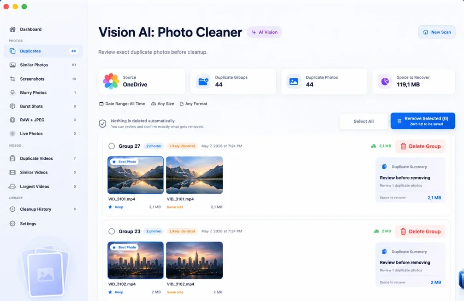Screen dimensions: 464x301
Task: Click the OneDrive source photos icon
Action: pos(111,81)
